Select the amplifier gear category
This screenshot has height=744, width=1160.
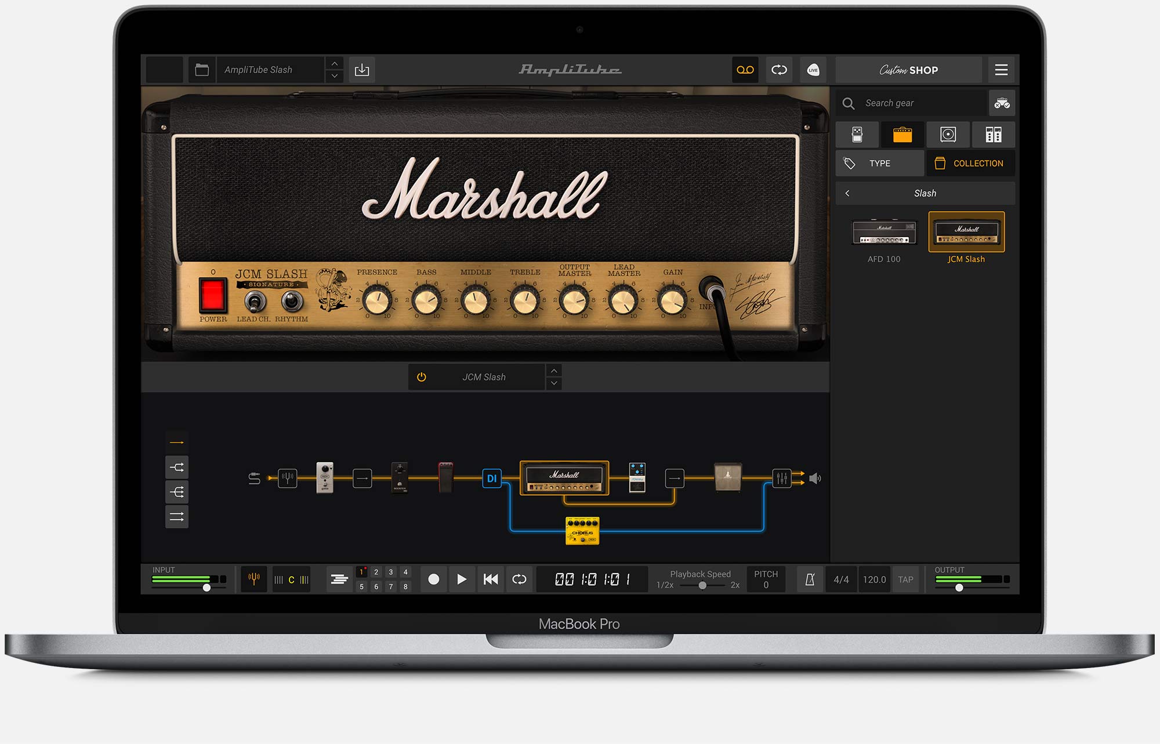click(902, 135)
